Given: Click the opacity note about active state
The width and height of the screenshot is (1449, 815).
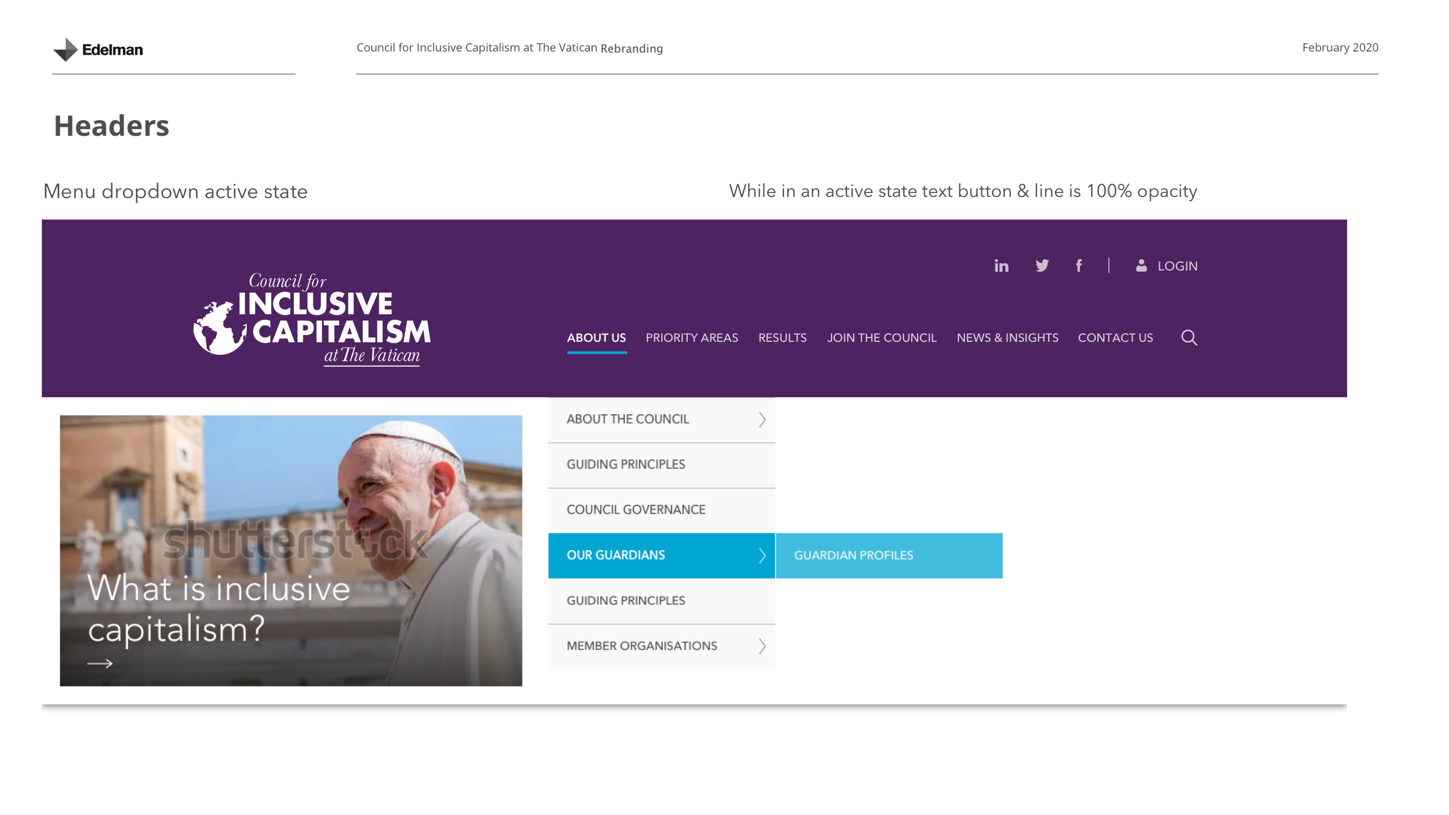Looking at the screenshot, I should coord(963,191).
